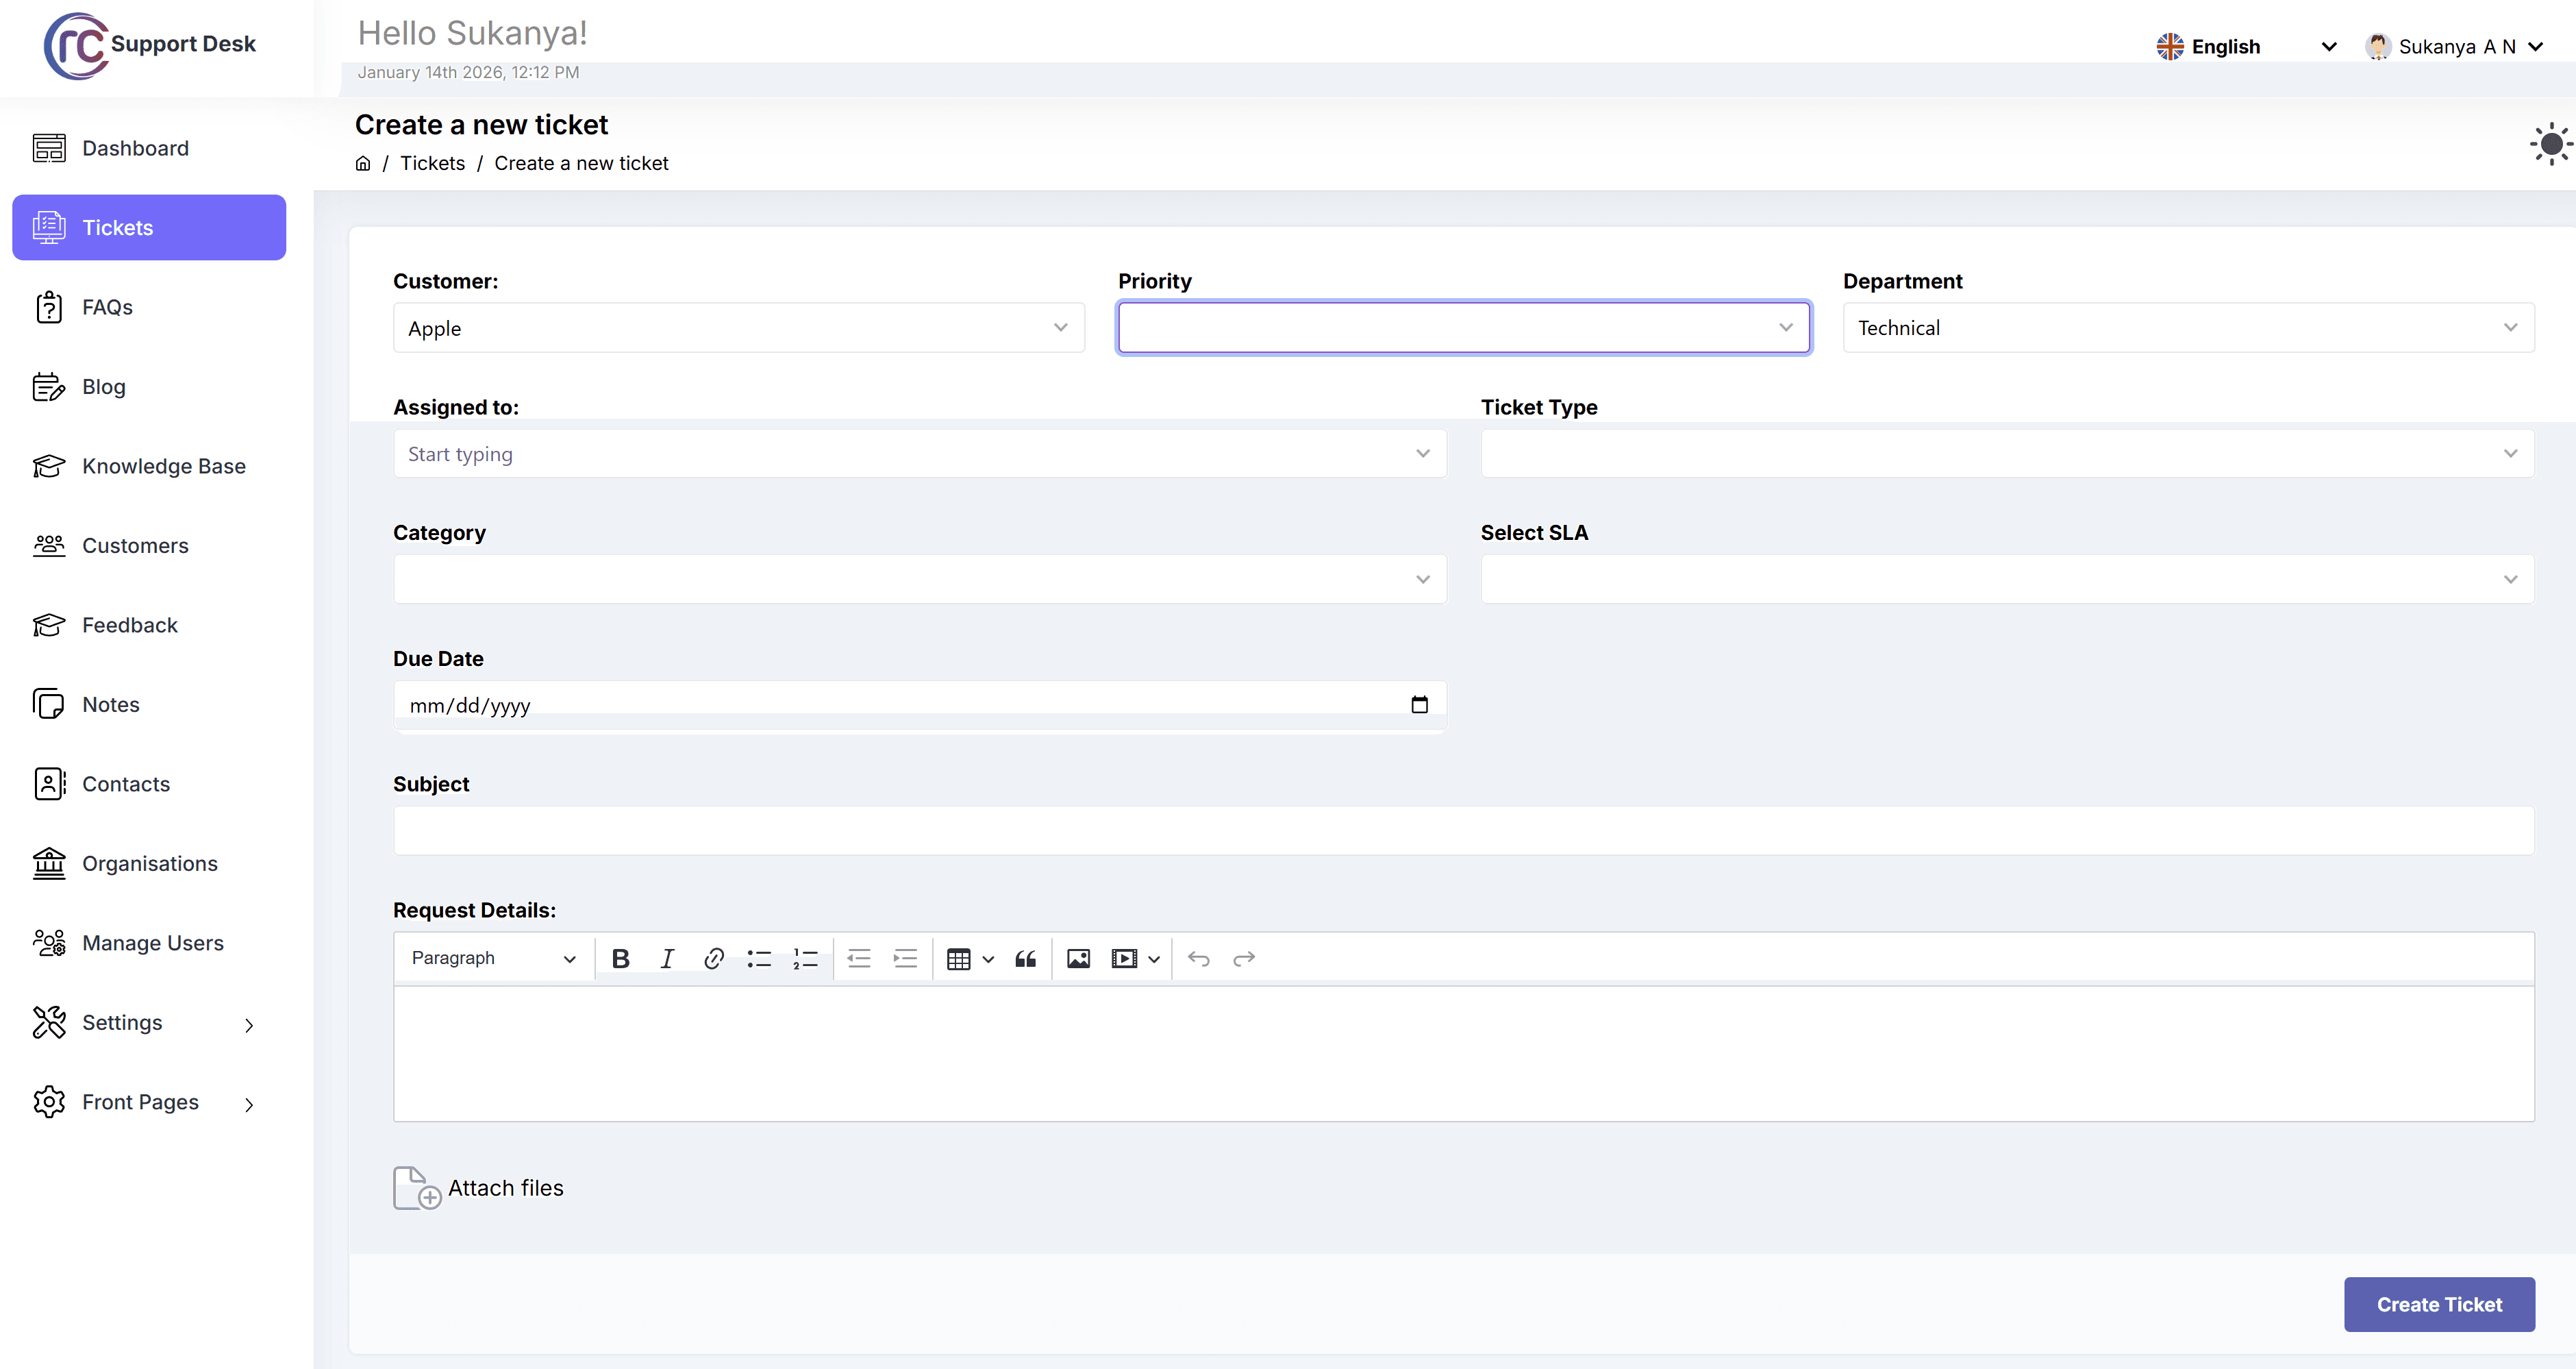Expand the Settings sidebar submenu
2576x1369 pixels.
248,1024
